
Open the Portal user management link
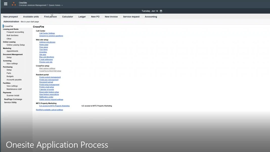pyautogui.click(x=49, y=80)
